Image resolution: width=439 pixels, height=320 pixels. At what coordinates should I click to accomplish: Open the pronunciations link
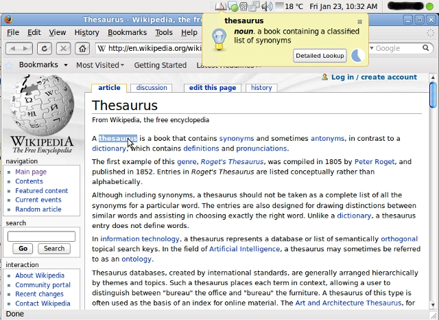[x=261, y=148]
